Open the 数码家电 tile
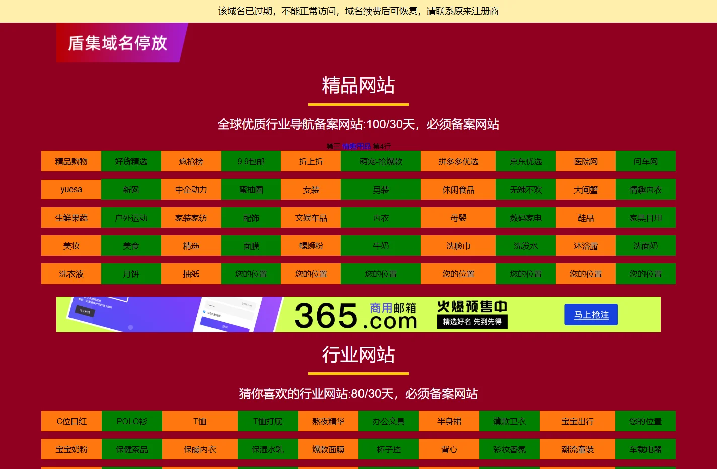The image size is (717, 469). click(526, 218)
